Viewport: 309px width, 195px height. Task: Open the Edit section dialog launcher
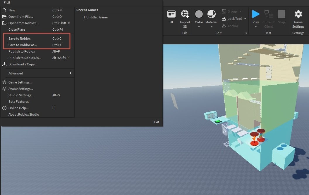(246, 33)
